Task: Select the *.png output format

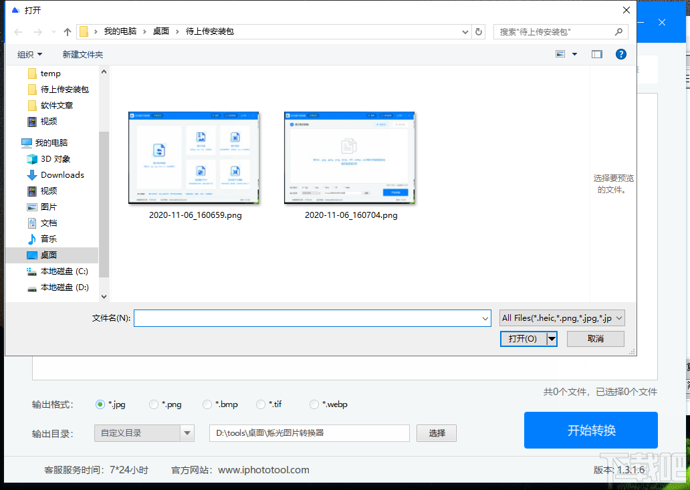Action: point(152,404)
